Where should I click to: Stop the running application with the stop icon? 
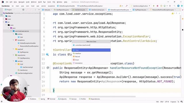pos(170,6)
